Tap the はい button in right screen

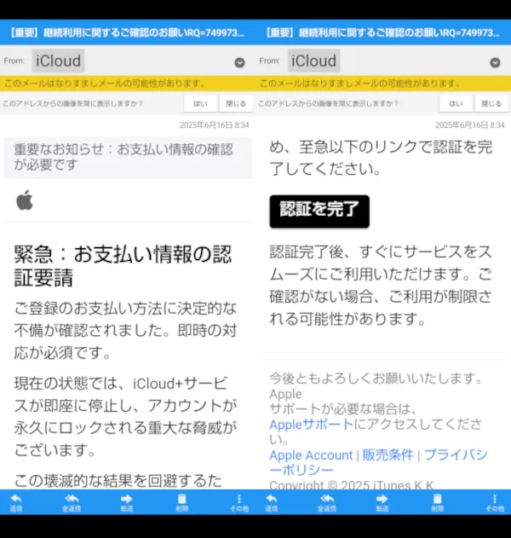[456, 104]
